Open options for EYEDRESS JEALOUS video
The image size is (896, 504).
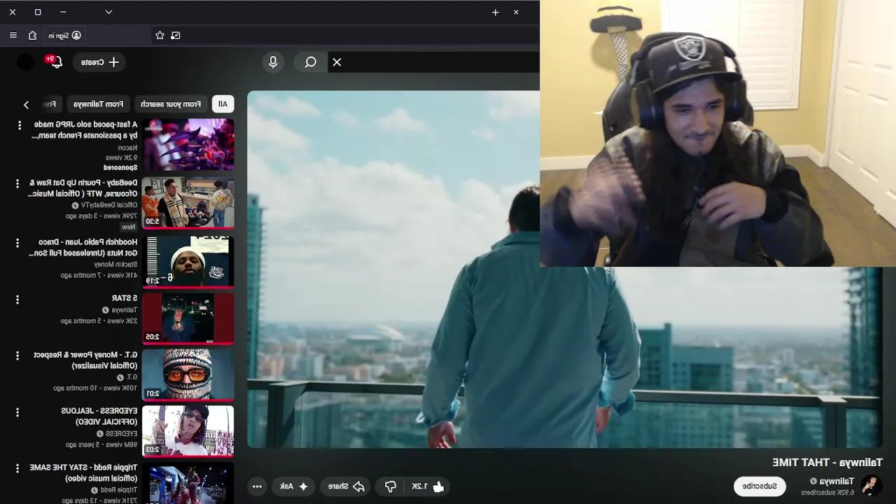[17, 412]
